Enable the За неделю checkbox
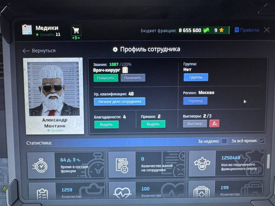This screenshot has width=275, height=206. pyautogui.click(x=224, y=141)
